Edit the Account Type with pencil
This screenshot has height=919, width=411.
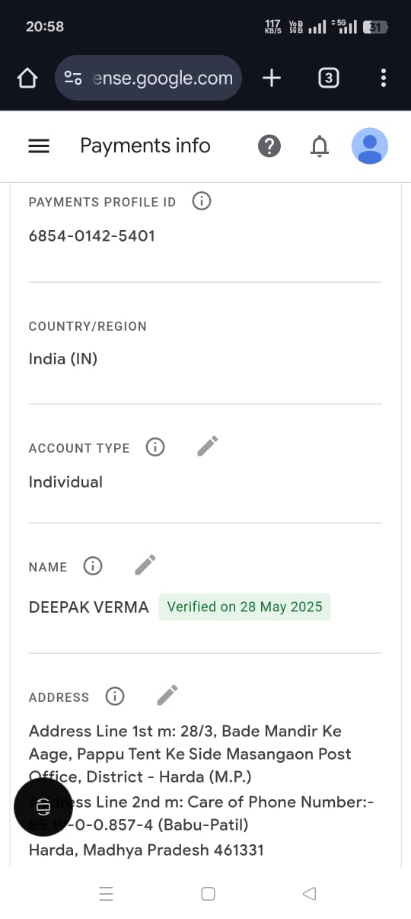[x=208, y=446]
